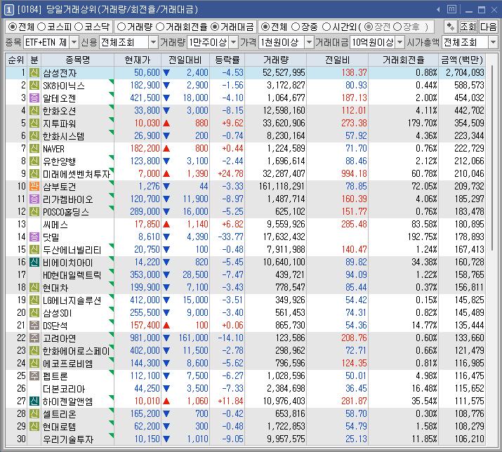This screenshot has width=502, height=452.
Task: Click the blue down arrow on 고려아연 row
Action: click(166, 338)
